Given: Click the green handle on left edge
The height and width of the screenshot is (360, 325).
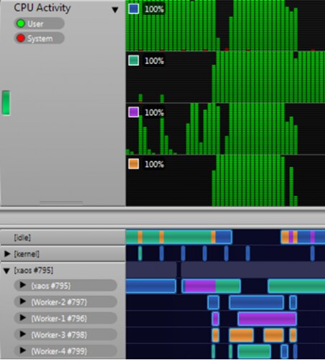Looking at the screenshot, I should (x=6, y=103).
